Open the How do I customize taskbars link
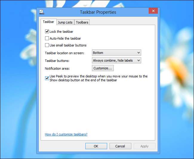The height and width of the screenshot is (159, 194). pyautogui.click(x=66, y=134)
